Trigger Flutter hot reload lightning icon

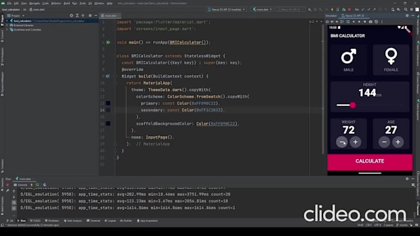pyautogui.click(x=332, y=10)
